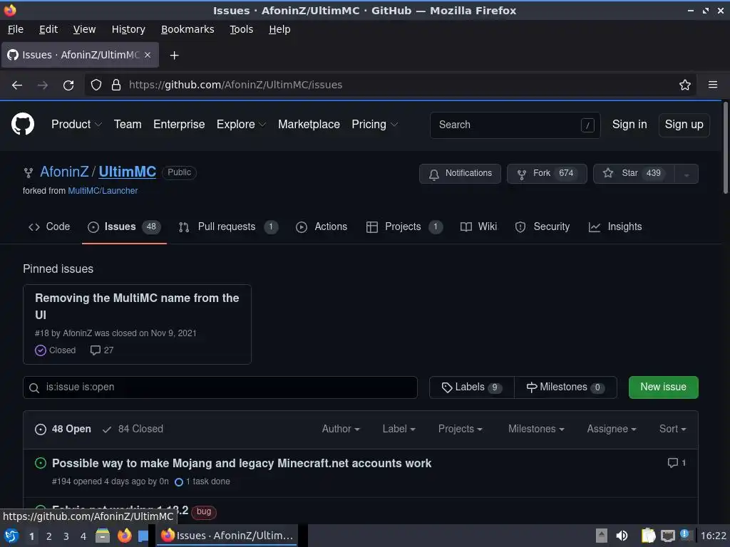Viewport: 730px width, 547px height.
Task: Open the AfoninZ owner link
Action: (x=63, y=172)
